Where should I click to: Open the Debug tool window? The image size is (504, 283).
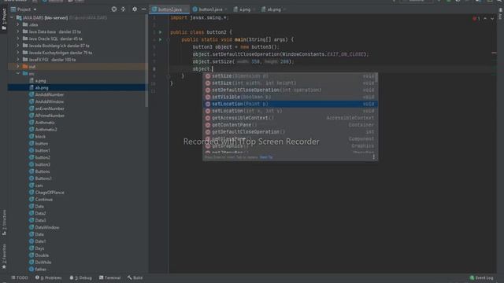pos(81,277)
